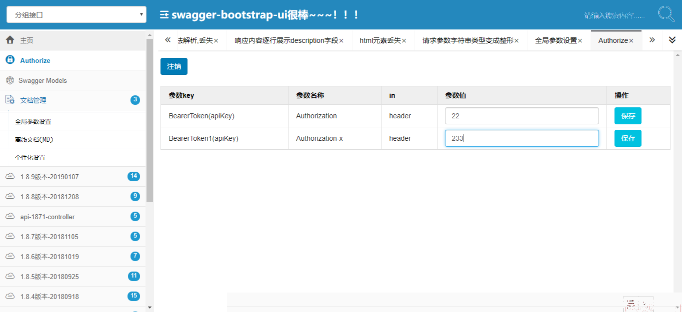Click the badge 3 next to 文档管理

pyautogui.click(x=135, y=100)
